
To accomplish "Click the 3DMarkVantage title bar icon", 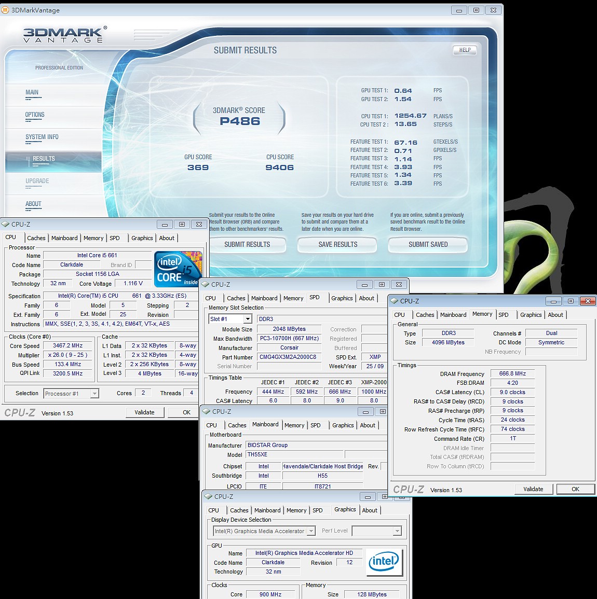I will (5, 10).
